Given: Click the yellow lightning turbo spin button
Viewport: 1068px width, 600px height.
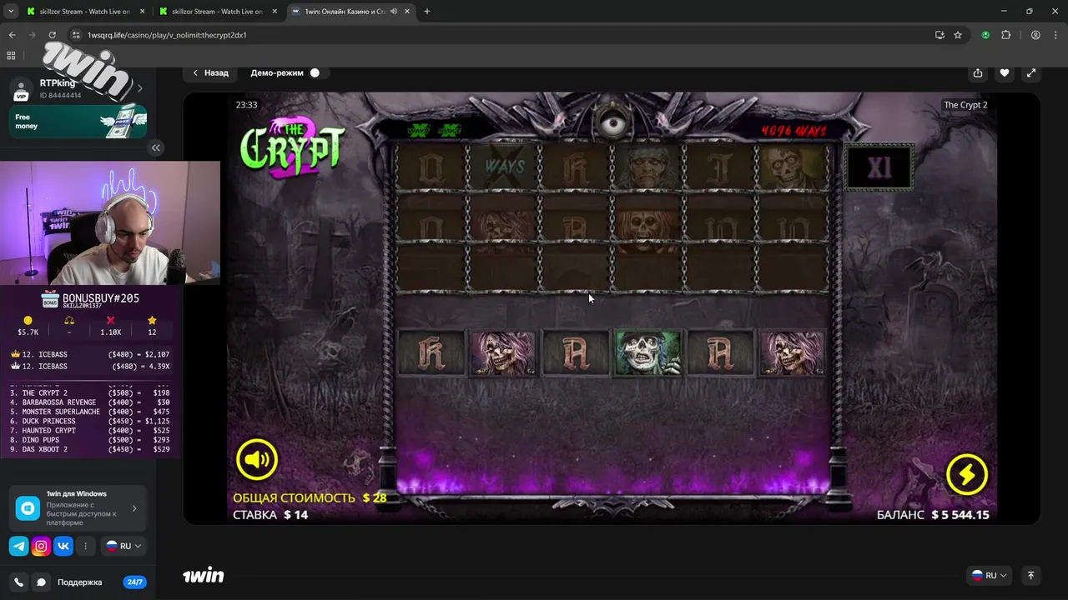Looking at the screenshot, I should coord(967,474).
